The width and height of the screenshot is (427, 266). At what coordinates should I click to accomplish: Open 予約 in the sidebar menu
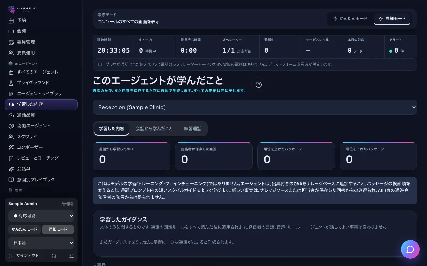coord(41,20)
